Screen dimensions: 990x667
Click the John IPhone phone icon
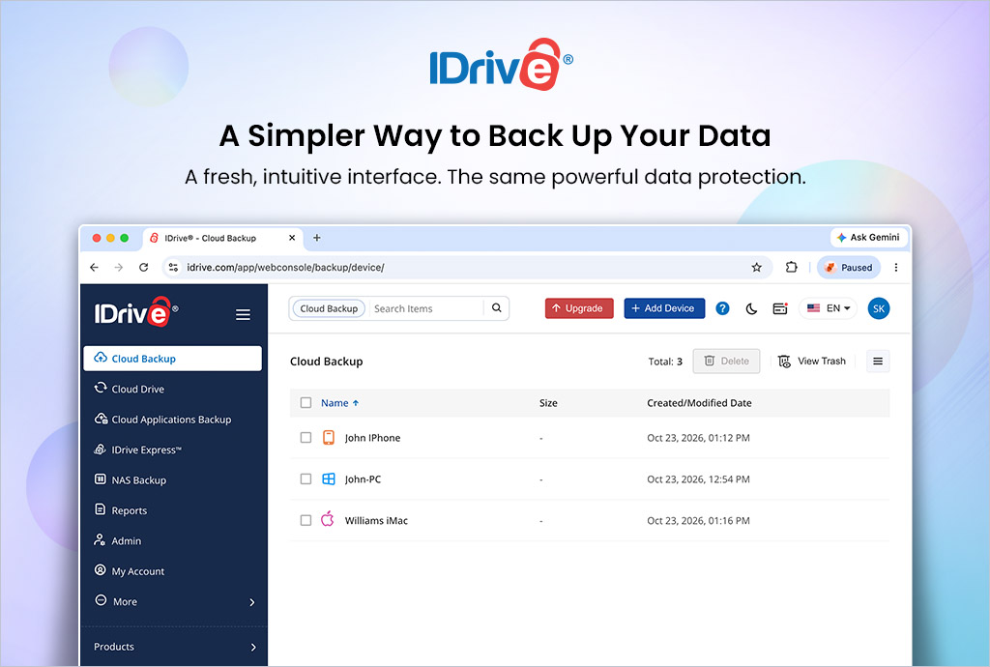[x=329, y=437]
